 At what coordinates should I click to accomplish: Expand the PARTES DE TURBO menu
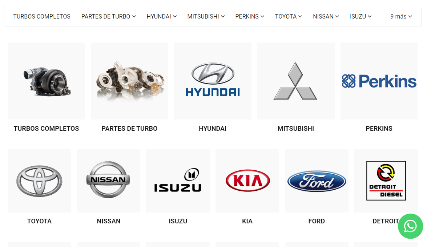(x=108, y=17)
